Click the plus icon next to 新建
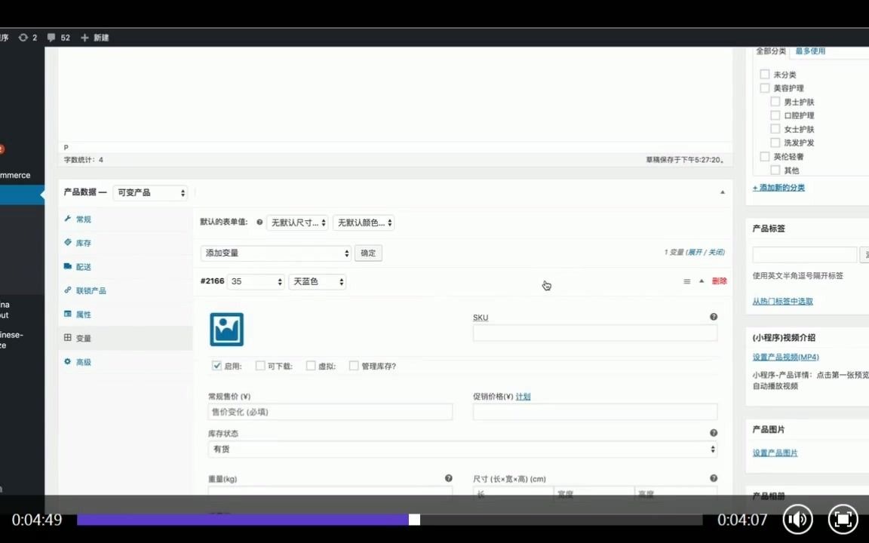The height and width of the screenshot is (543, 869). click(x=84, y=38)
